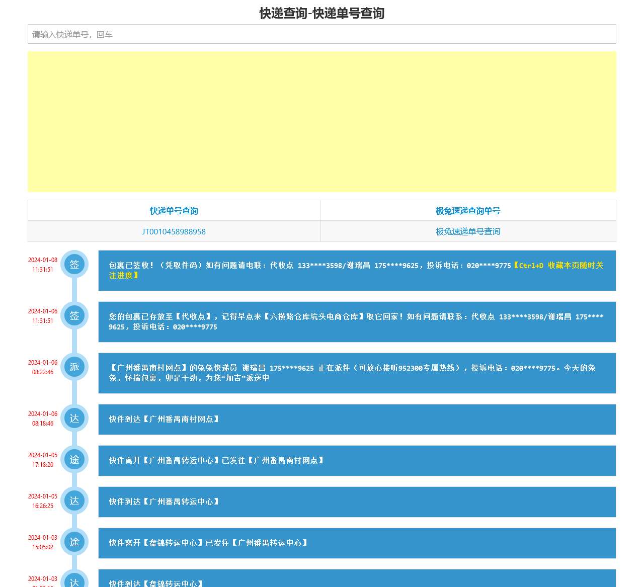Open the 极兔速递单号查询 link

(467, 232)
